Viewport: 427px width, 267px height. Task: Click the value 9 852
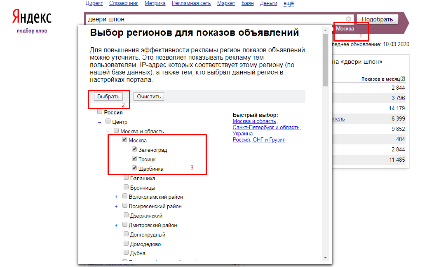(x=398, y=129)
